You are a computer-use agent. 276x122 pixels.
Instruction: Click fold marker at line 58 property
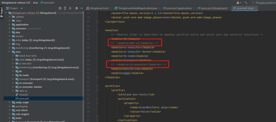97,103
